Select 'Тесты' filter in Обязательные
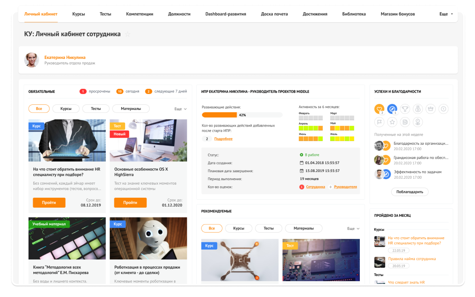Image resolution: width=475 pixels, height=297 pixels. (96, 109)
